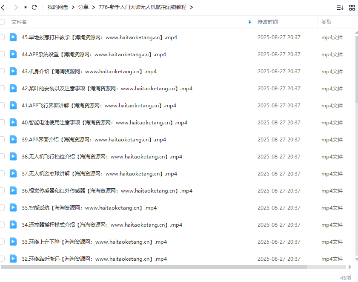
Task: Sort by 修改时间 column header
Action: [268, 22]
